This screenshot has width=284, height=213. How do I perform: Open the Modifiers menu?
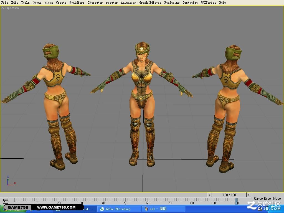77,2
